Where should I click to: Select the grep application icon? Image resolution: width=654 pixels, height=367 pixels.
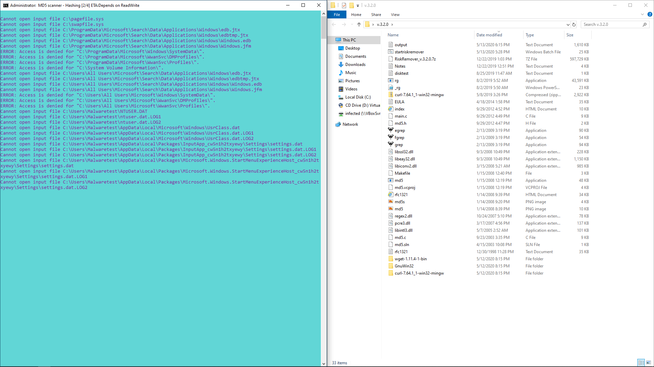(x=390, y=144)
